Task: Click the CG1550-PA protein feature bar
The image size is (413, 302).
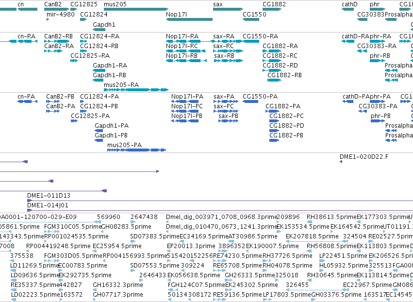Action: [250, 101]
